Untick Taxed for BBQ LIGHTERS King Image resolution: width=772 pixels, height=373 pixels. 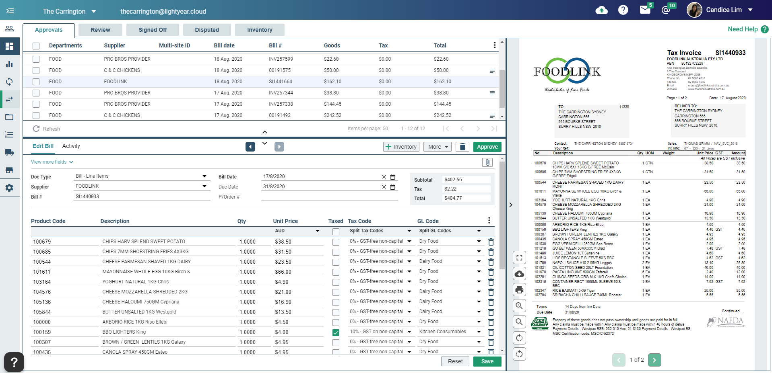pos(336,332)
